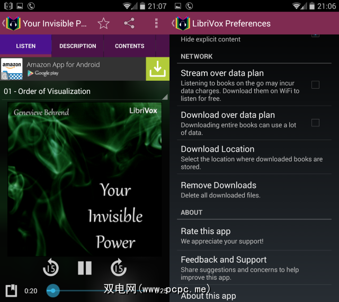Switch to the CONTENTS tab
Image resolution: width=339 pixels, height=302 pixels.
point(129,46)
